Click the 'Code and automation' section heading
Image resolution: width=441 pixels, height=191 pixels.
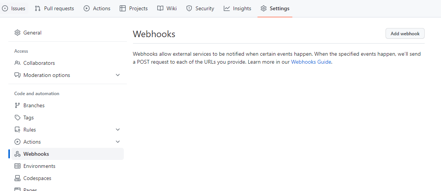[37, 93]
